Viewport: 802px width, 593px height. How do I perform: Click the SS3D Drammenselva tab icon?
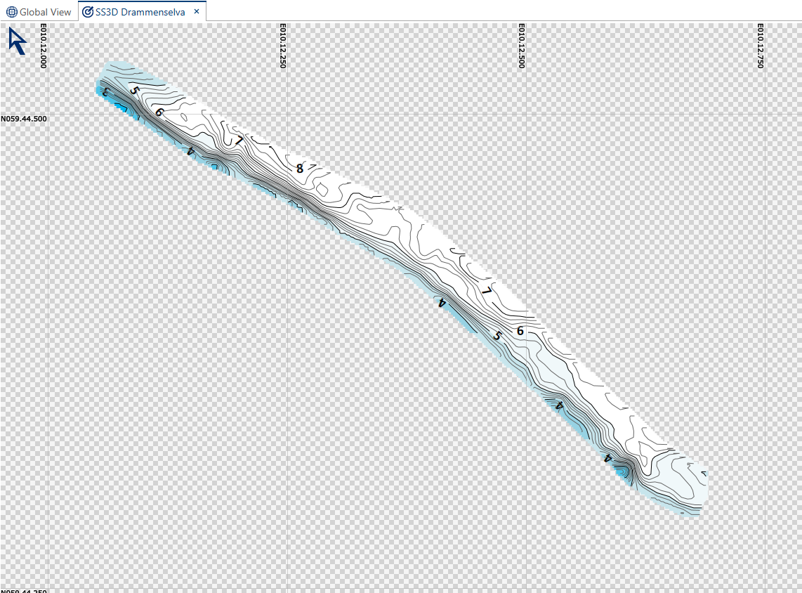coord(88,12)
